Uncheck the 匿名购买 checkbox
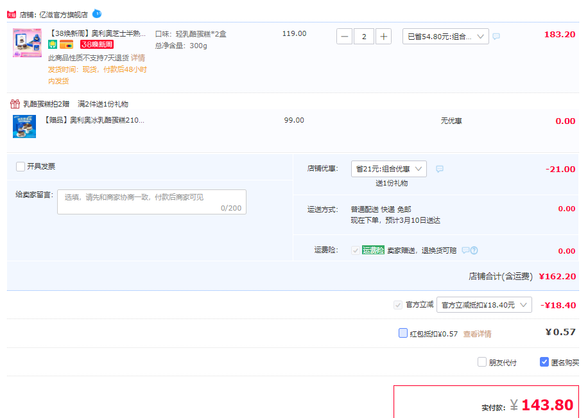 point(544,362)
